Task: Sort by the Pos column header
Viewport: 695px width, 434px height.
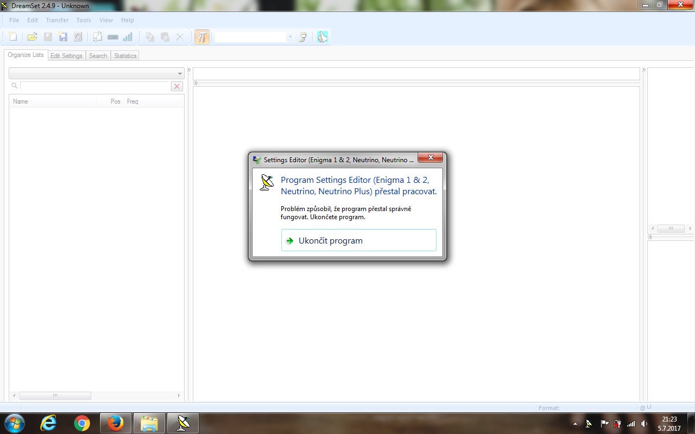Action: coord(111,101)
